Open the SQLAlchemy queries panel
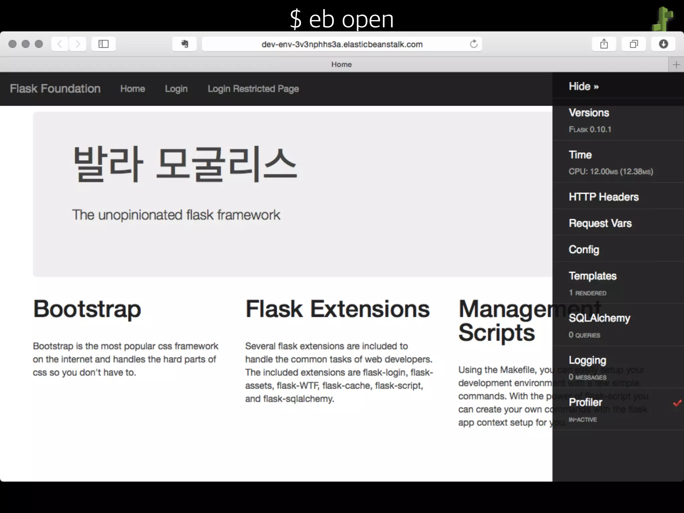This screenshot has width=684, height=513. click(599, 318)
